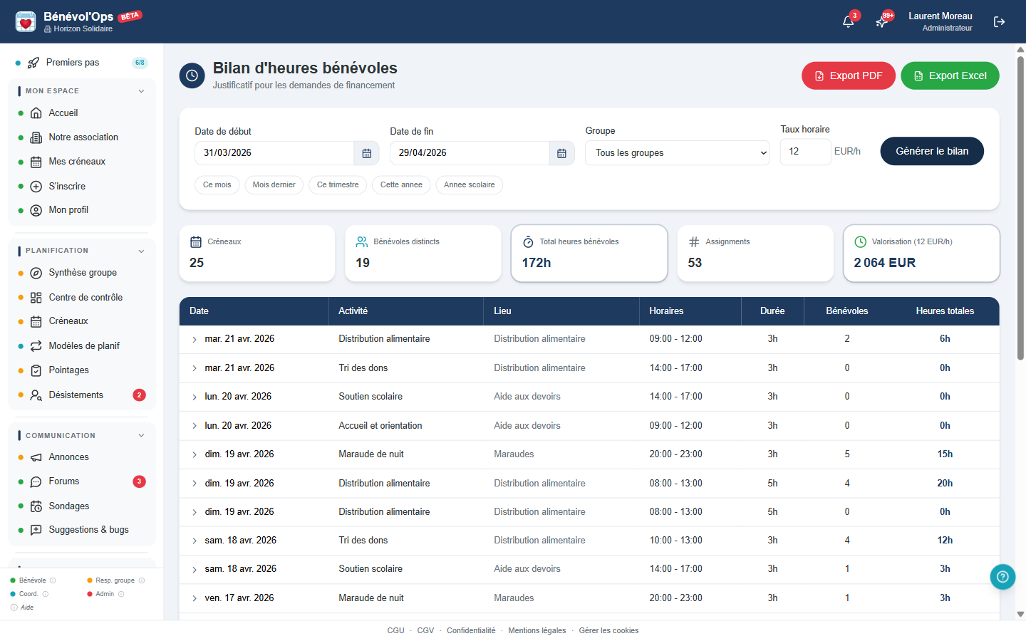Click the Centre de contrôle grid icon
Viewport: 1026px width, 641px height.
(x=36, y=298)
